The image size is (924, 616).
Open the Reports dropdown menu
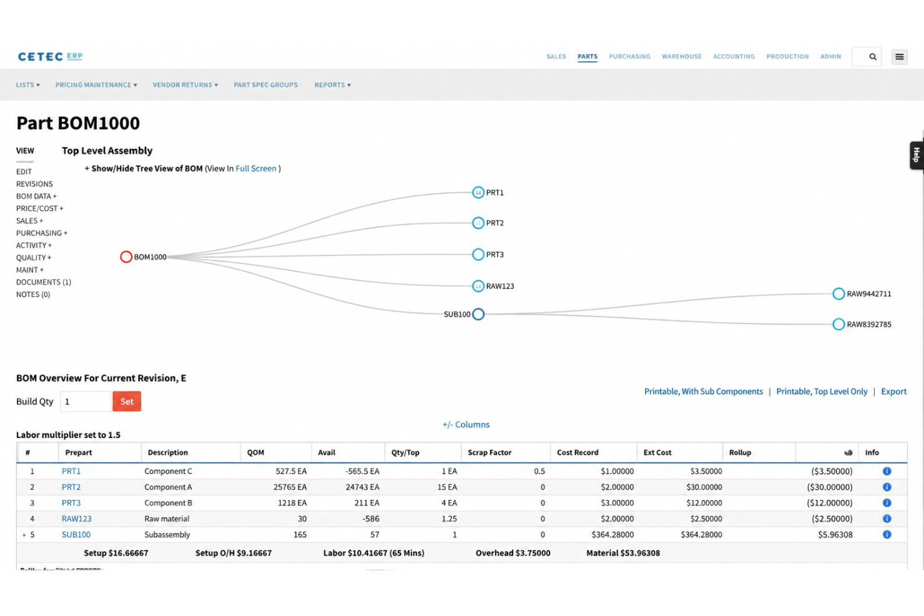tap(333, 85)
